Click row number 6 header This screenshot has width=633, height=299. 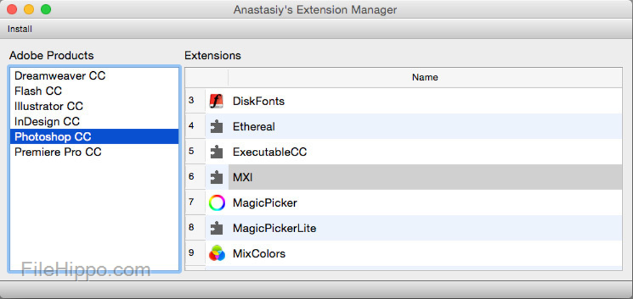tap(195, 177)
